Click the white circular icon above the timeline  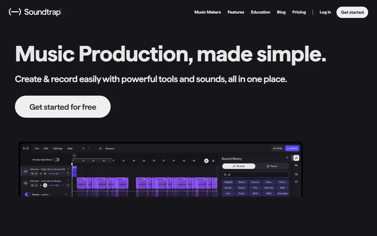pyautogui.click(x=206, y=161)
